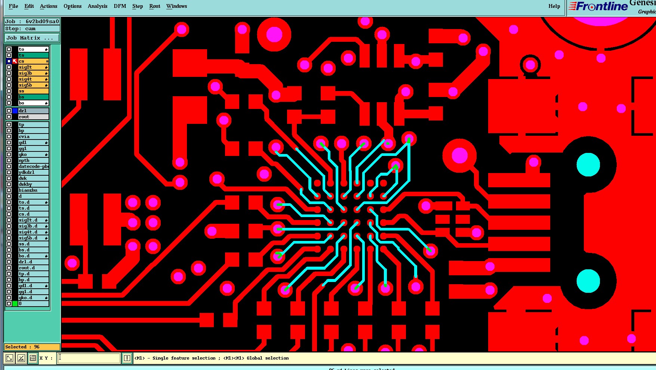Toggle display checkbox for the to layer

point(9,49)
